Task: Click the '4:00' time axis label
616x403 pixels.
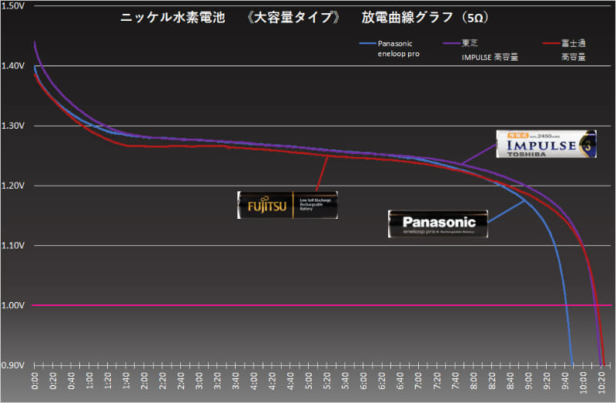Action: point(254,381)
